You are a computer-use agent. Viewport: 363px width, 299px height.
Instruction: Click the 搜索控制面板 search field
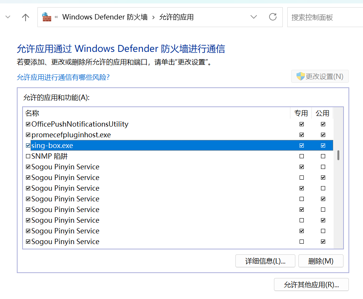pyautogui.click(x=325, y=17)
